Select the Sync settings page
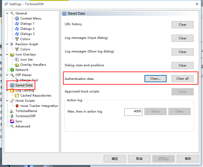Viewport: 203px width, 167px height. [x=19, y=121]
